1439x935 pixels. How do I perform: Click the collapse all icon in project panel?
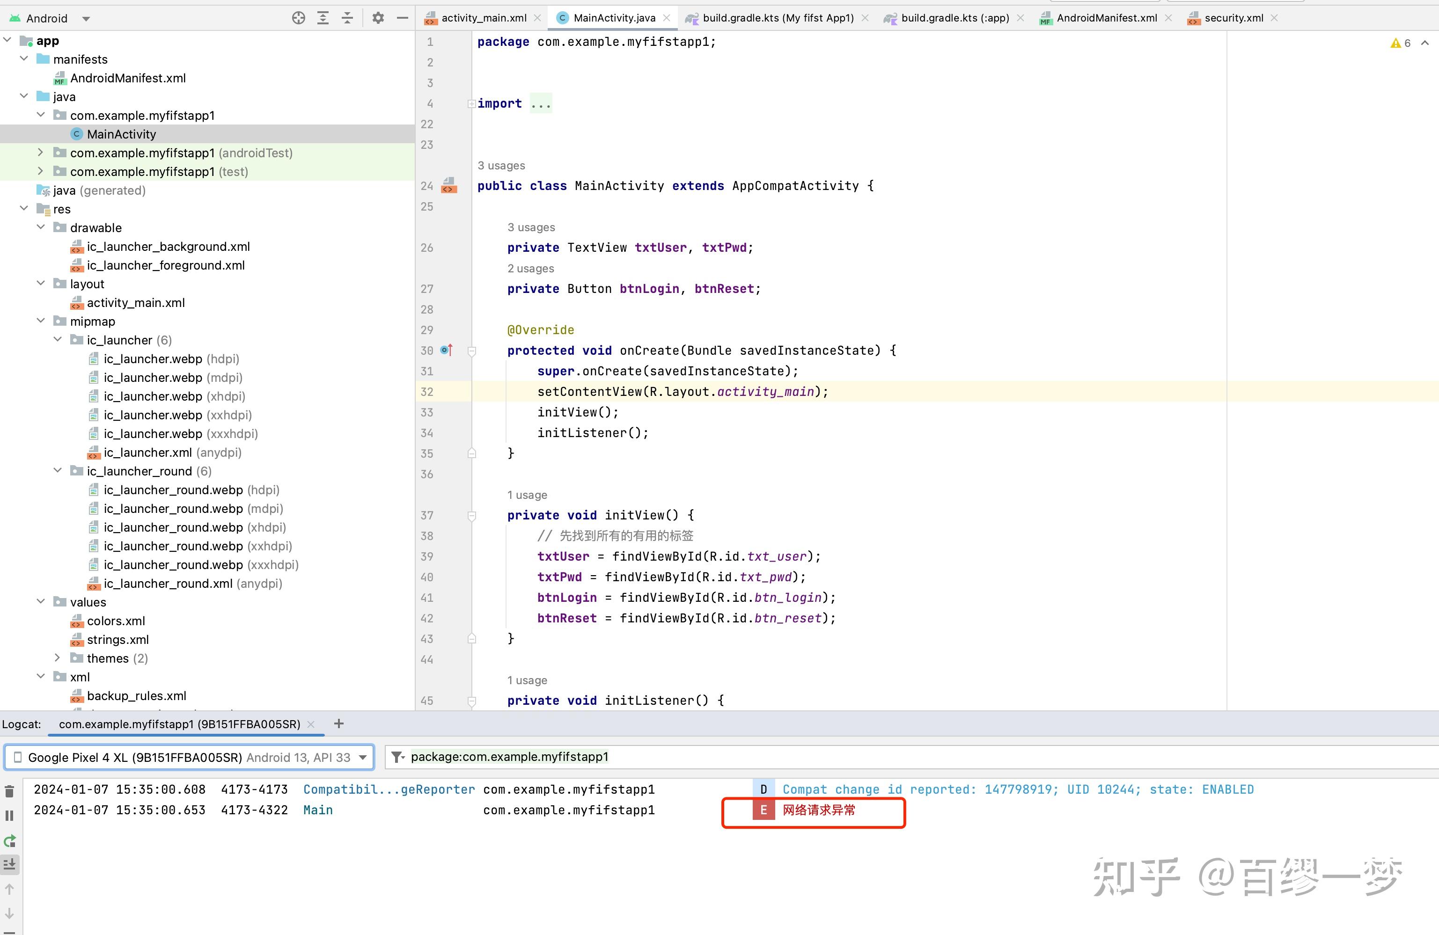(x=347, y=18)
